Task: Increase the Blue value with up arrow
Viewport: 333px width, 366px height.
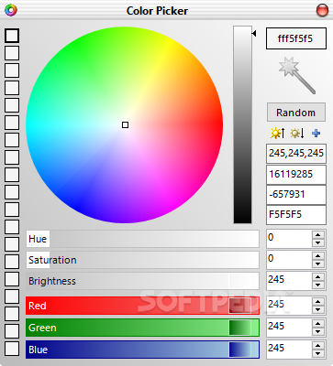Action: tap(318, 346)
